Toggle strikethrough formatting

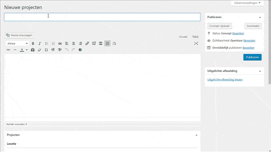click(8, 50)
